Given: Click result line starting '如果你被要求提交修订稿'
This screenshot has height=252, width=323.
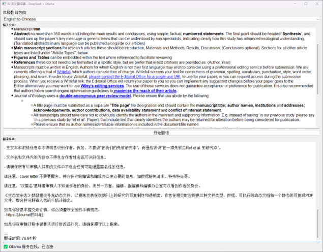Looking at the screenshot, I should point(52,210).
